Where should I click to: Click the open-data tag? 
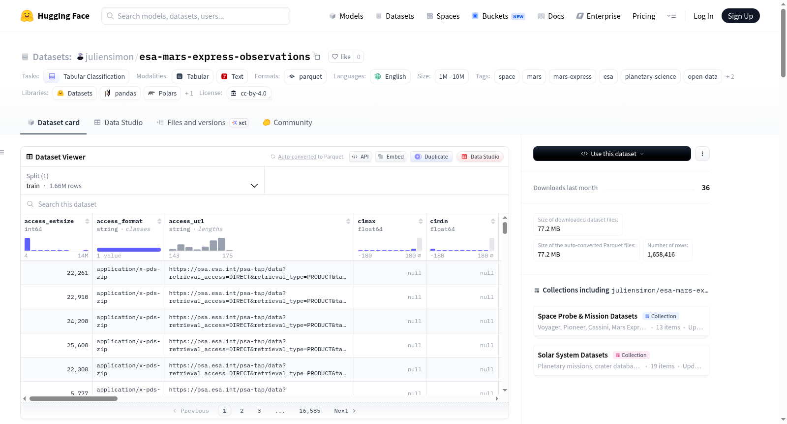click(703, 76)
